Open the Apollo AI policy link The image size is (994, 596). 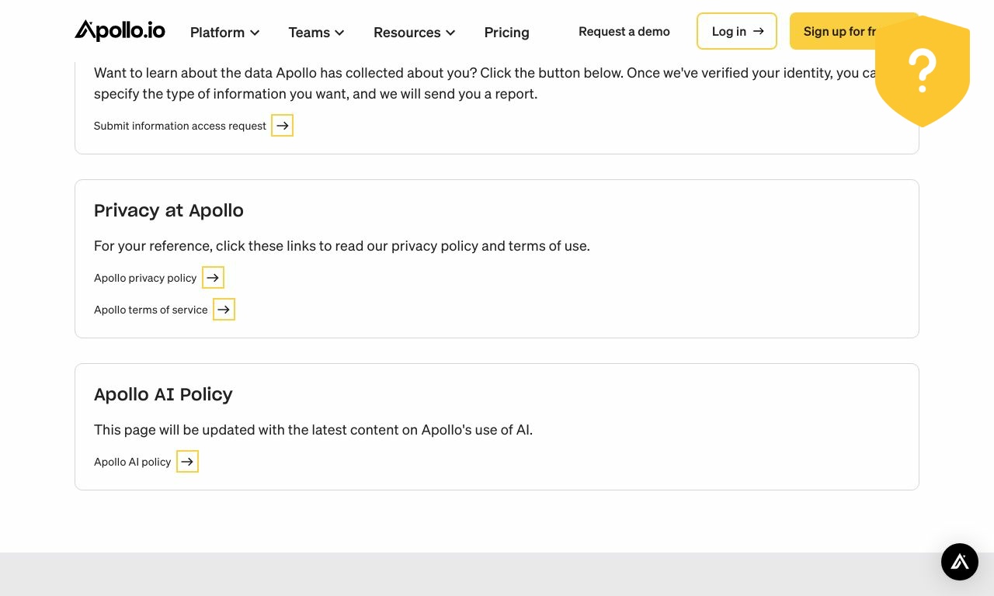pos(132,462)
